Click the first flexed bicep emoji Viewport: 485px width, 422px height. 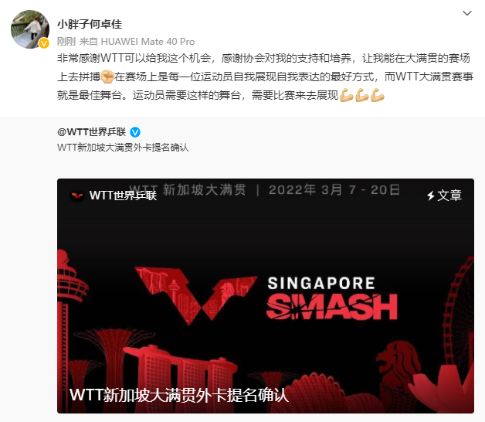(347, 95)
